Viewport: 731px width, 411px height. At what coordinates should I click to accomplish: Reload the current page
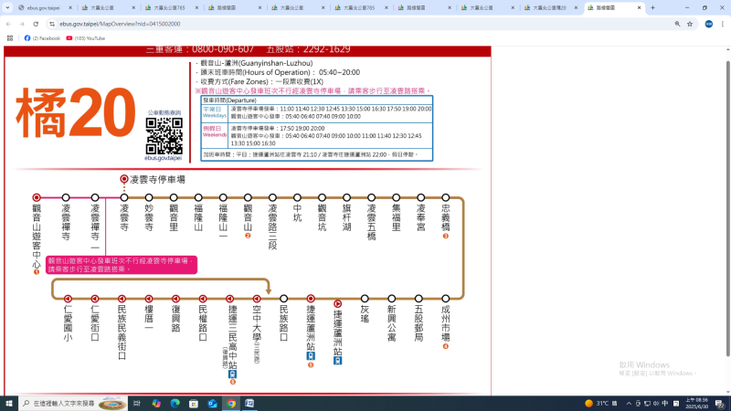pyautogui.click(x=36, y=24)
